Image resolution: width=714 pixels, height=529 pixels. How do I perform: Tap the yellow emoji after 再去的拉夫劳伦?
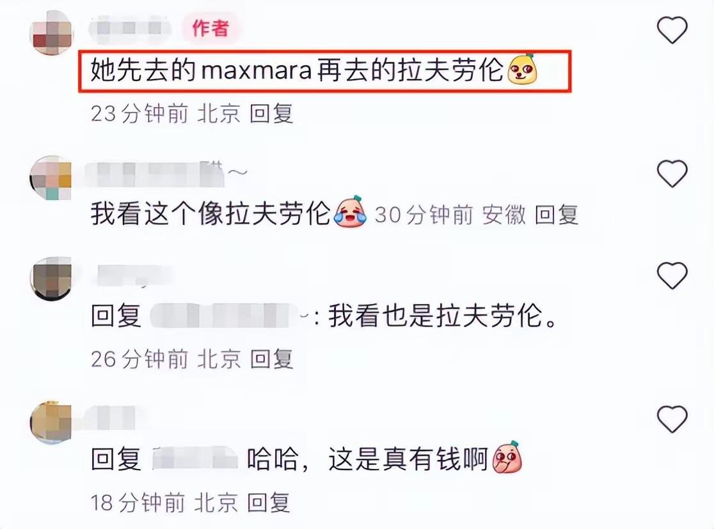(x=522, y=70)
